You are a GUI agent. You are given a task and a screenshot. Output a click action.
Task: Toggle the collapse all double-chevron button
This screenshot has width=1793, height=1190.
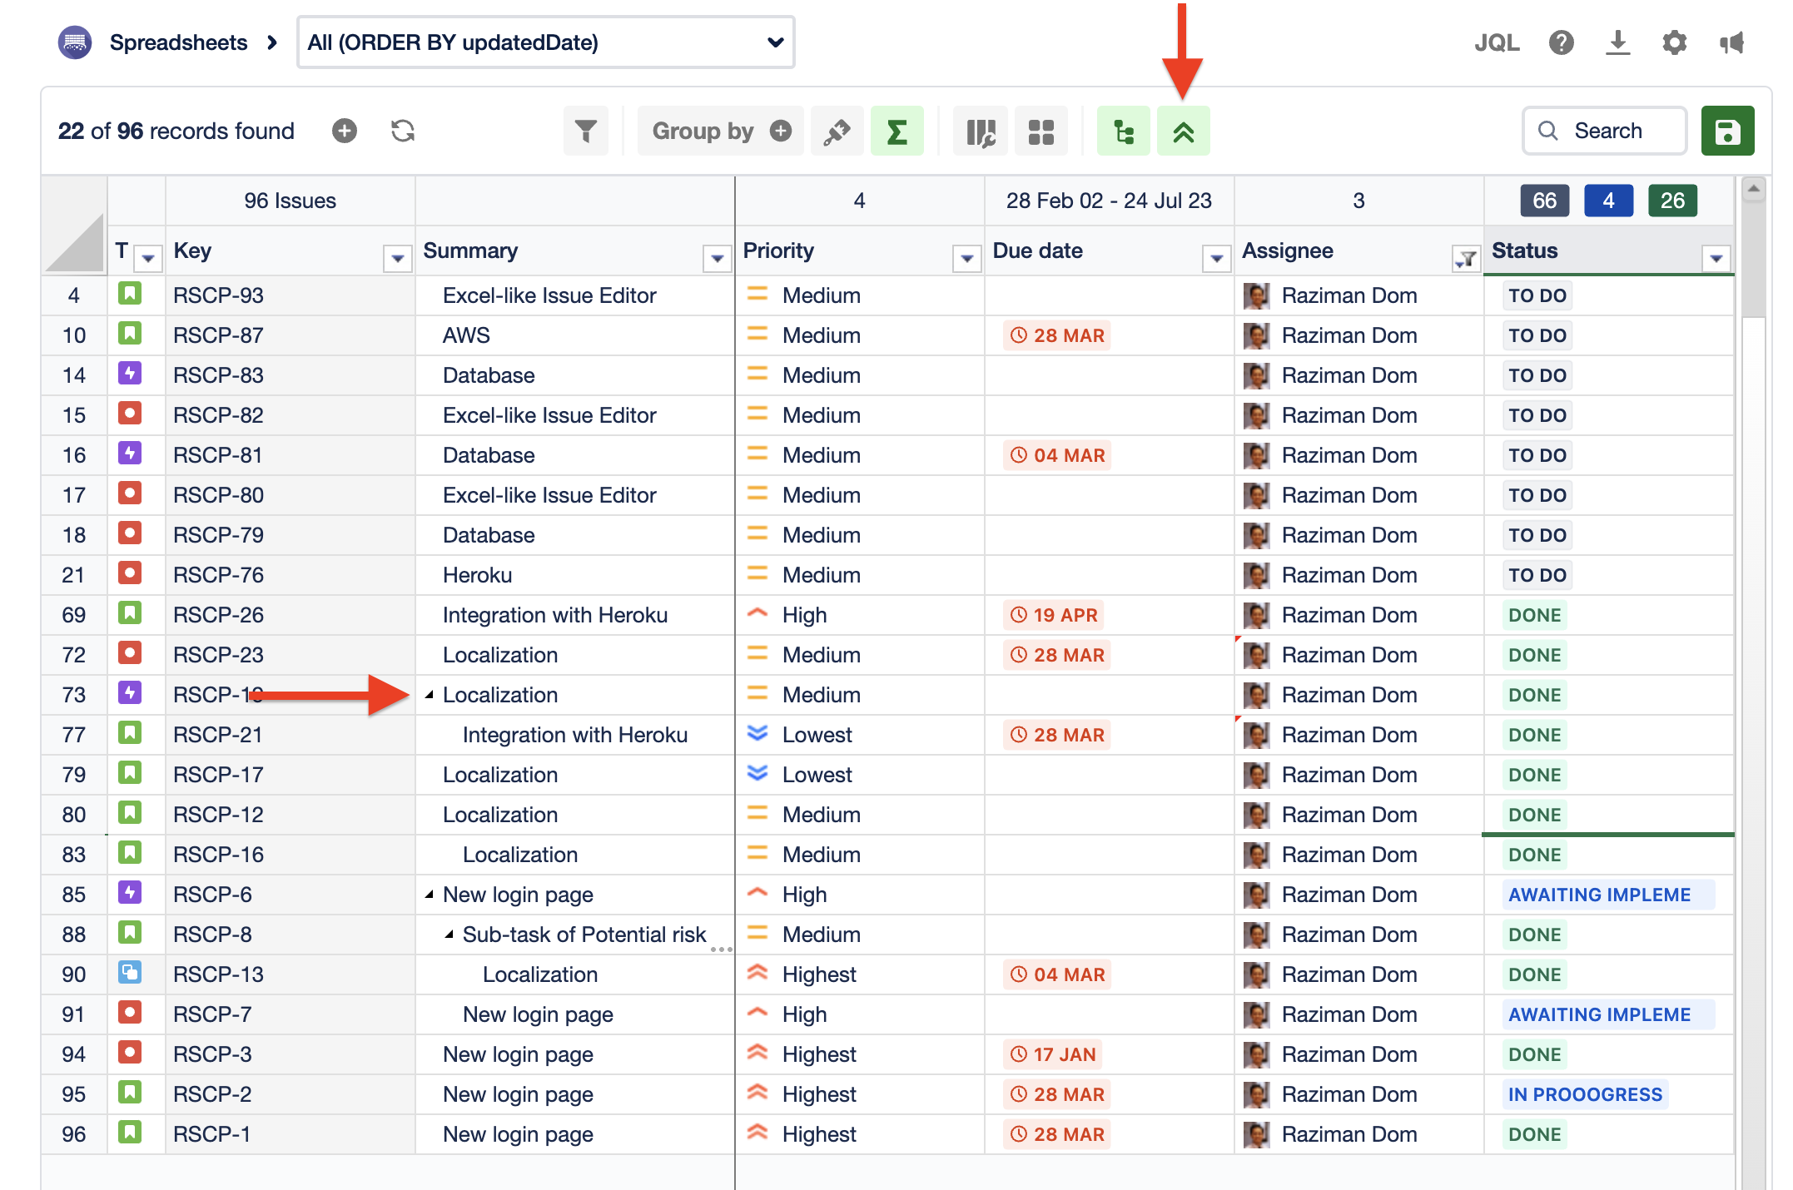pyautogui.click(x=1183, y=131)
